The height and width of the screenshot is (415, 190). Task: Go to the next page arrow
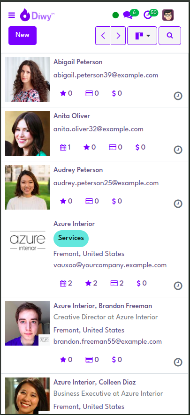click(118, 36)
